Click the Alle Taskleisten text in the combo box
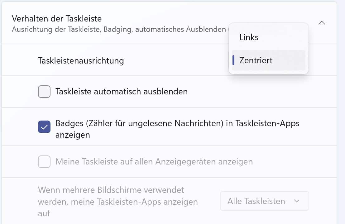Viewport: 345px width, 224px height. click(256, 201)
